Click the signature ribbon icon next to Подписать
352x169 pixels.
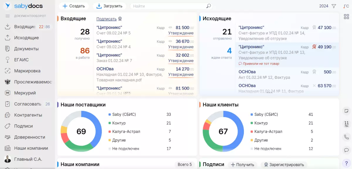tap(120, 19)
